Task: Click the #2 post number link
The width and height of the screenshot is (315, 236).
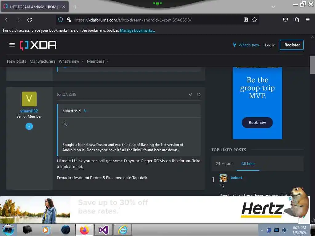Action: pyautogui.click(x=198, y=95)
